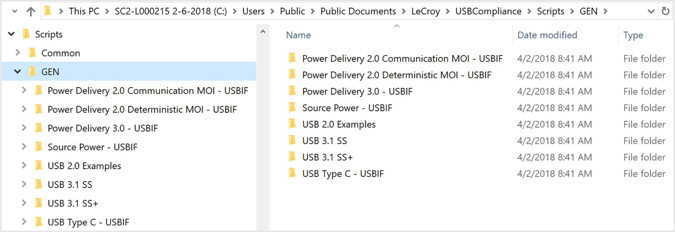
Task: Open the address bar history dropdown
Action: pos(651,11)
